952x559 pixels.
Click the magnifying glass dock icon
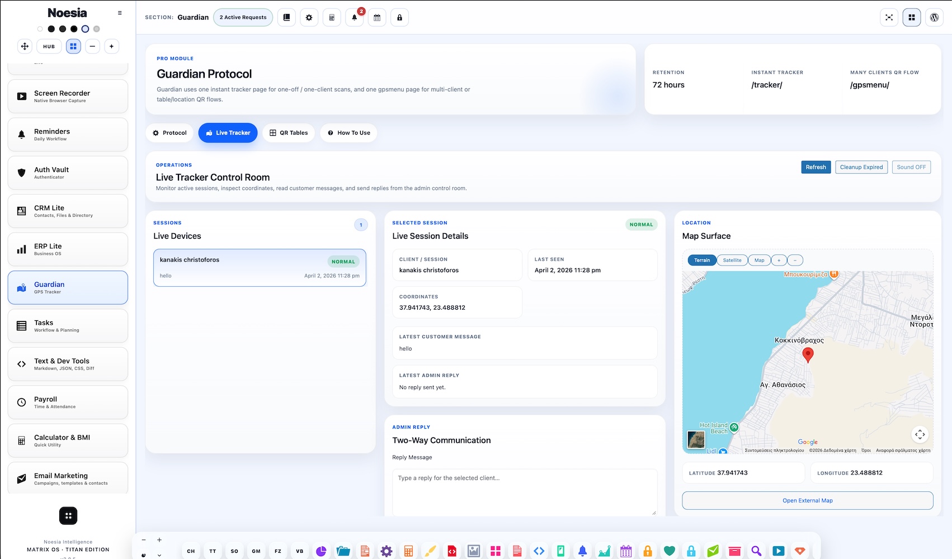[756, 551]
